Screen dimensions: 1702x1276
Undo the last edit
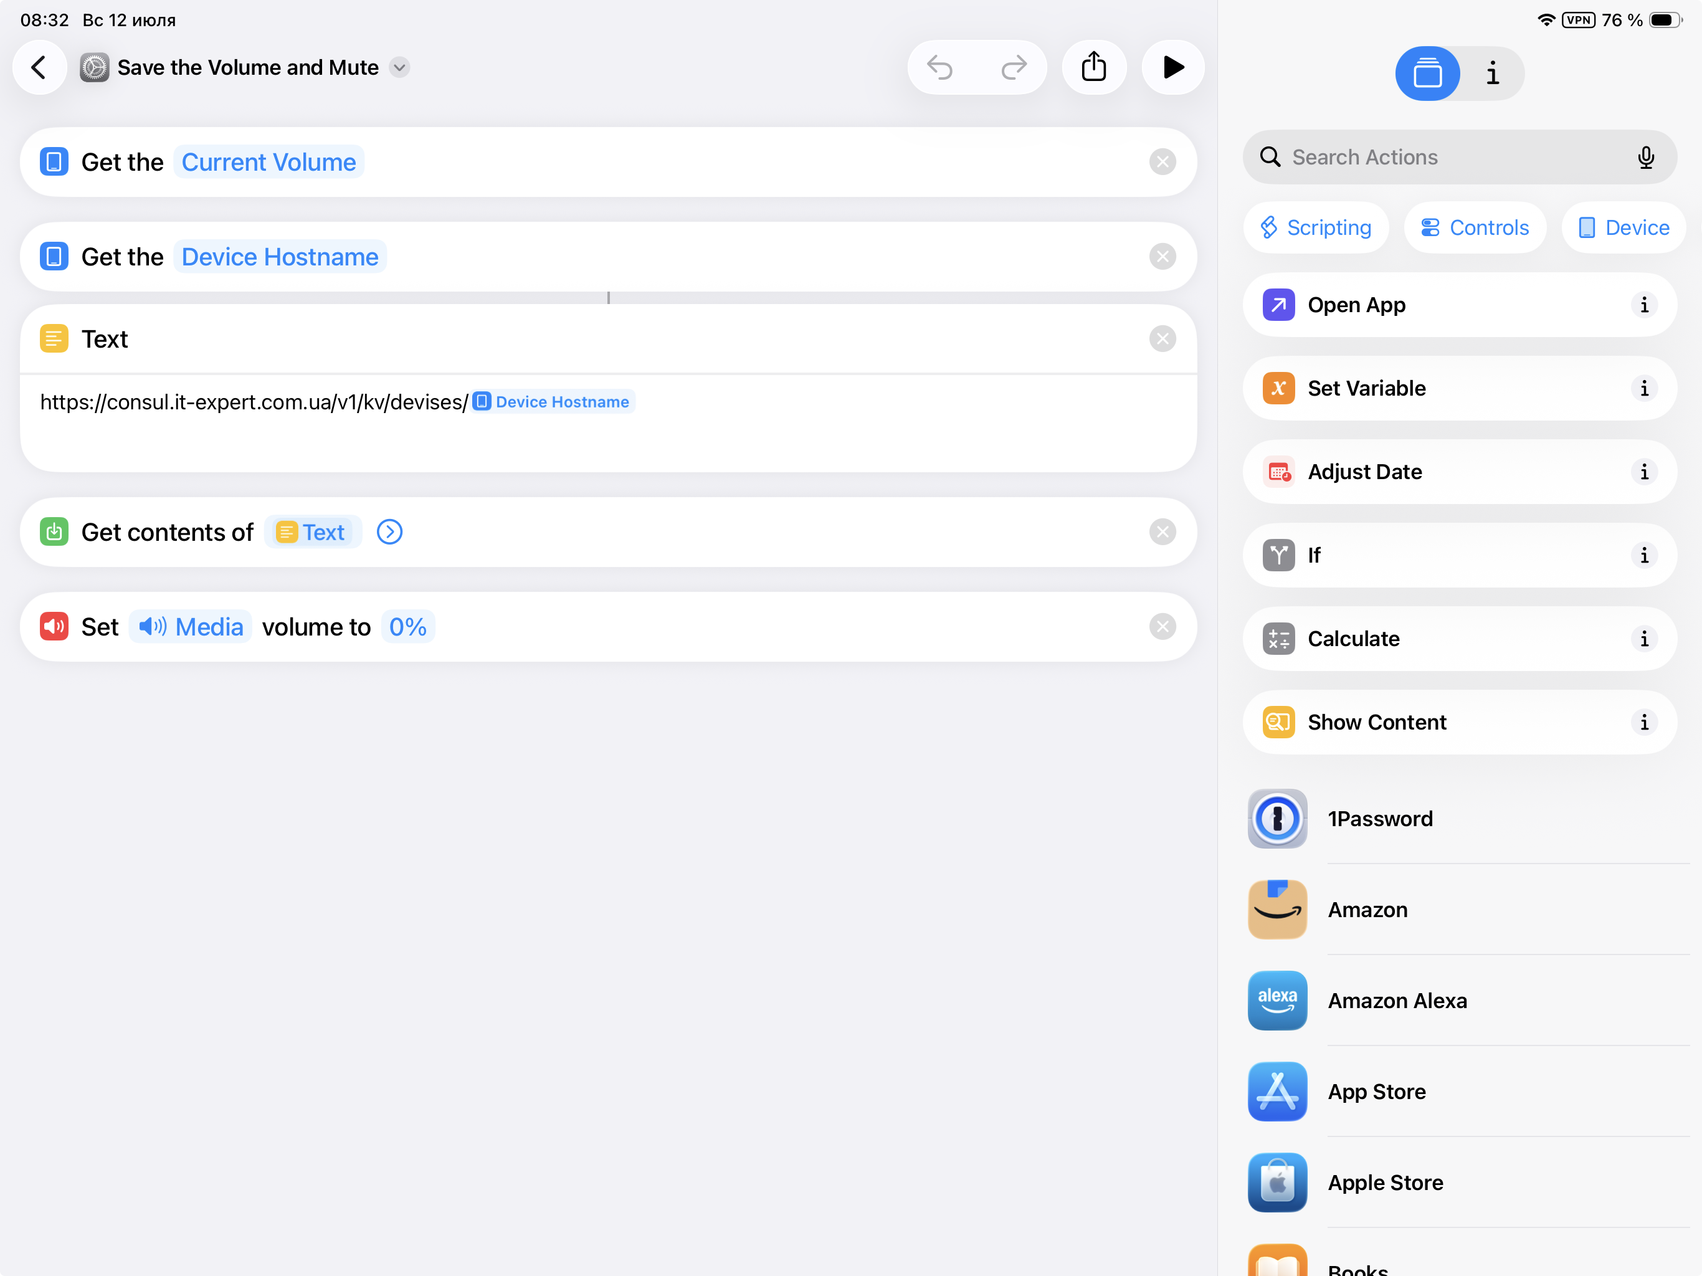point(940,68)
